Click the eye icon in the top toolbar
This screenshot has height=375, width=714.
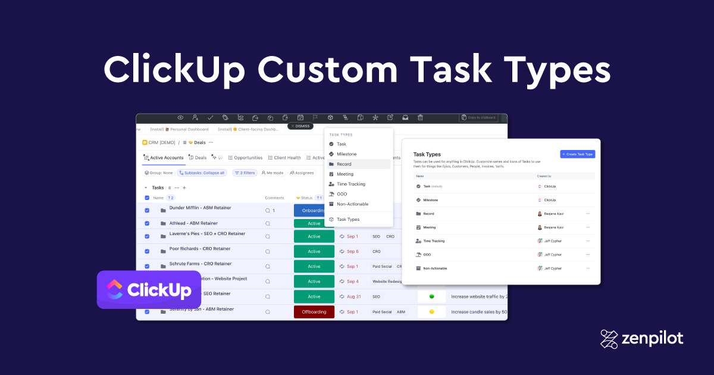point(180,117)
